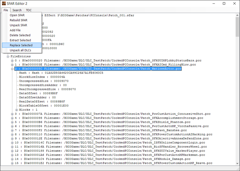The height and width of the screenshot is (171, 240).
Task: Click DataOffset : 00089B8F line
Action: pyautogui.click(x=38, y=93)
